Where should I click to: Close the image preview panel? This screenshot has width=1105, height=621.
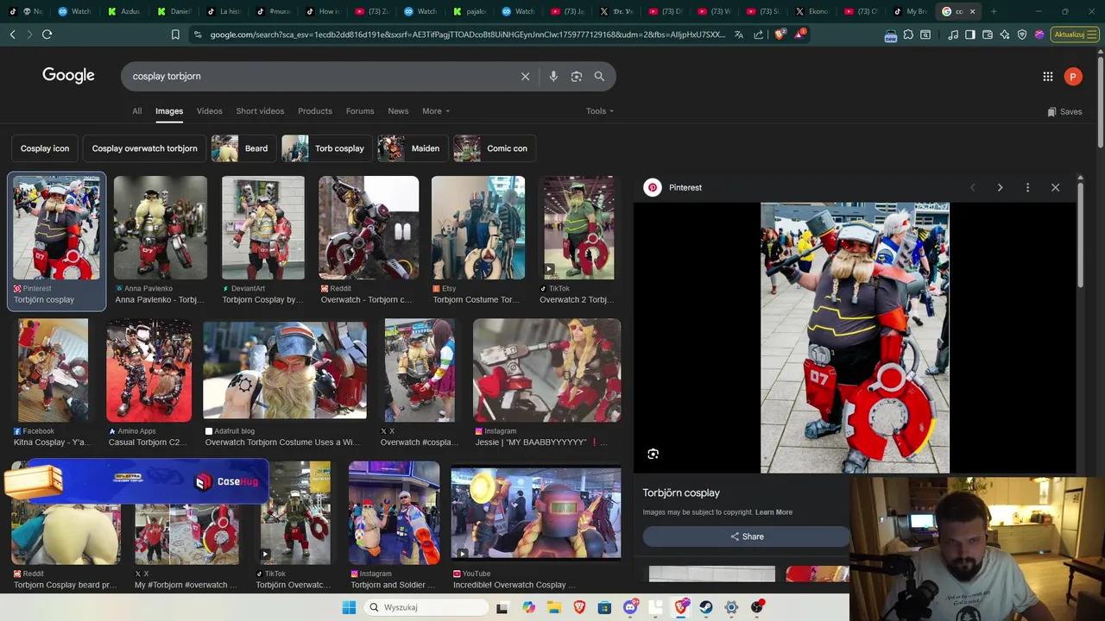point(1055,187)
